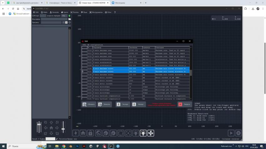266x149 pixels.
Task: Click the connect plug icon beside baud rate
Action: [x=69, y=16]
